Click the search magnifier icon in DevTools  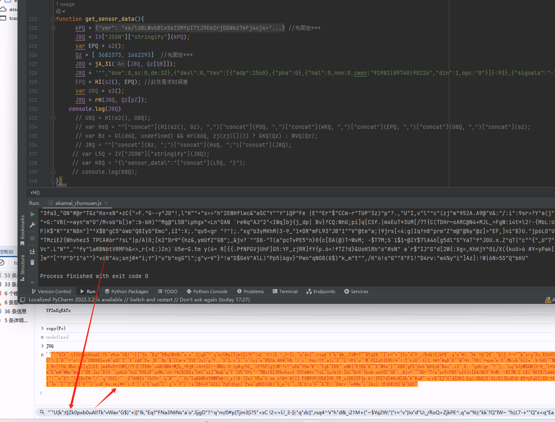click(x=42, y=412)
